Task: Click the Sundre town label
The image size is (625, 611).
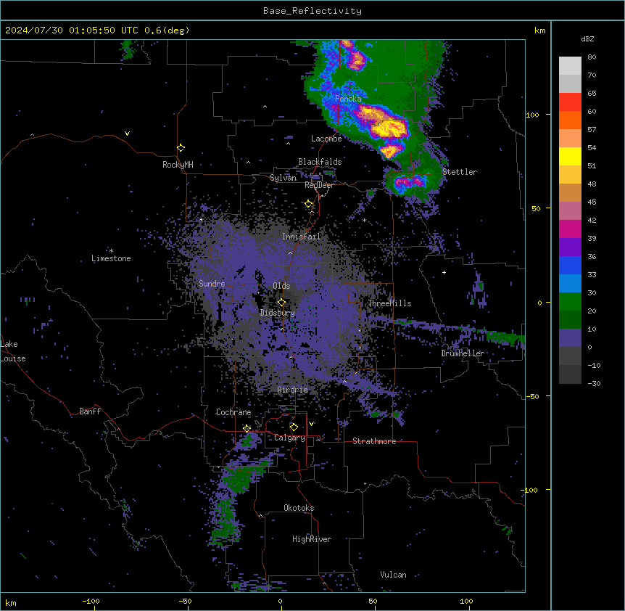Action: 212,284
